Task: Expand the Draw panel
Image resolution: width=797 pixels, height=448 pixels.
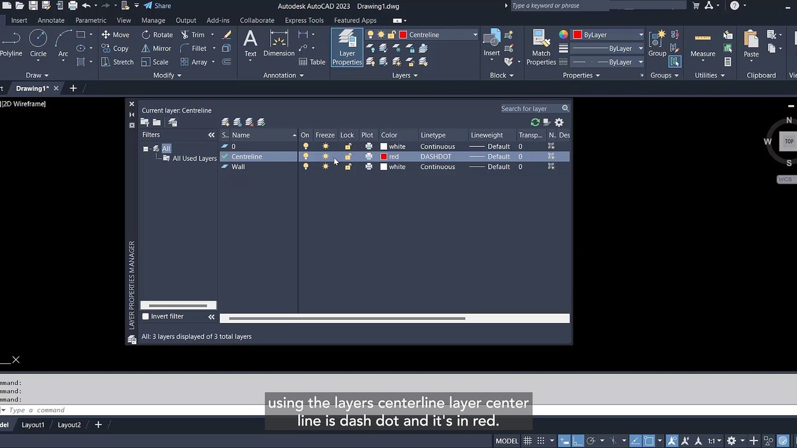Action: click(x=37, y=75)
